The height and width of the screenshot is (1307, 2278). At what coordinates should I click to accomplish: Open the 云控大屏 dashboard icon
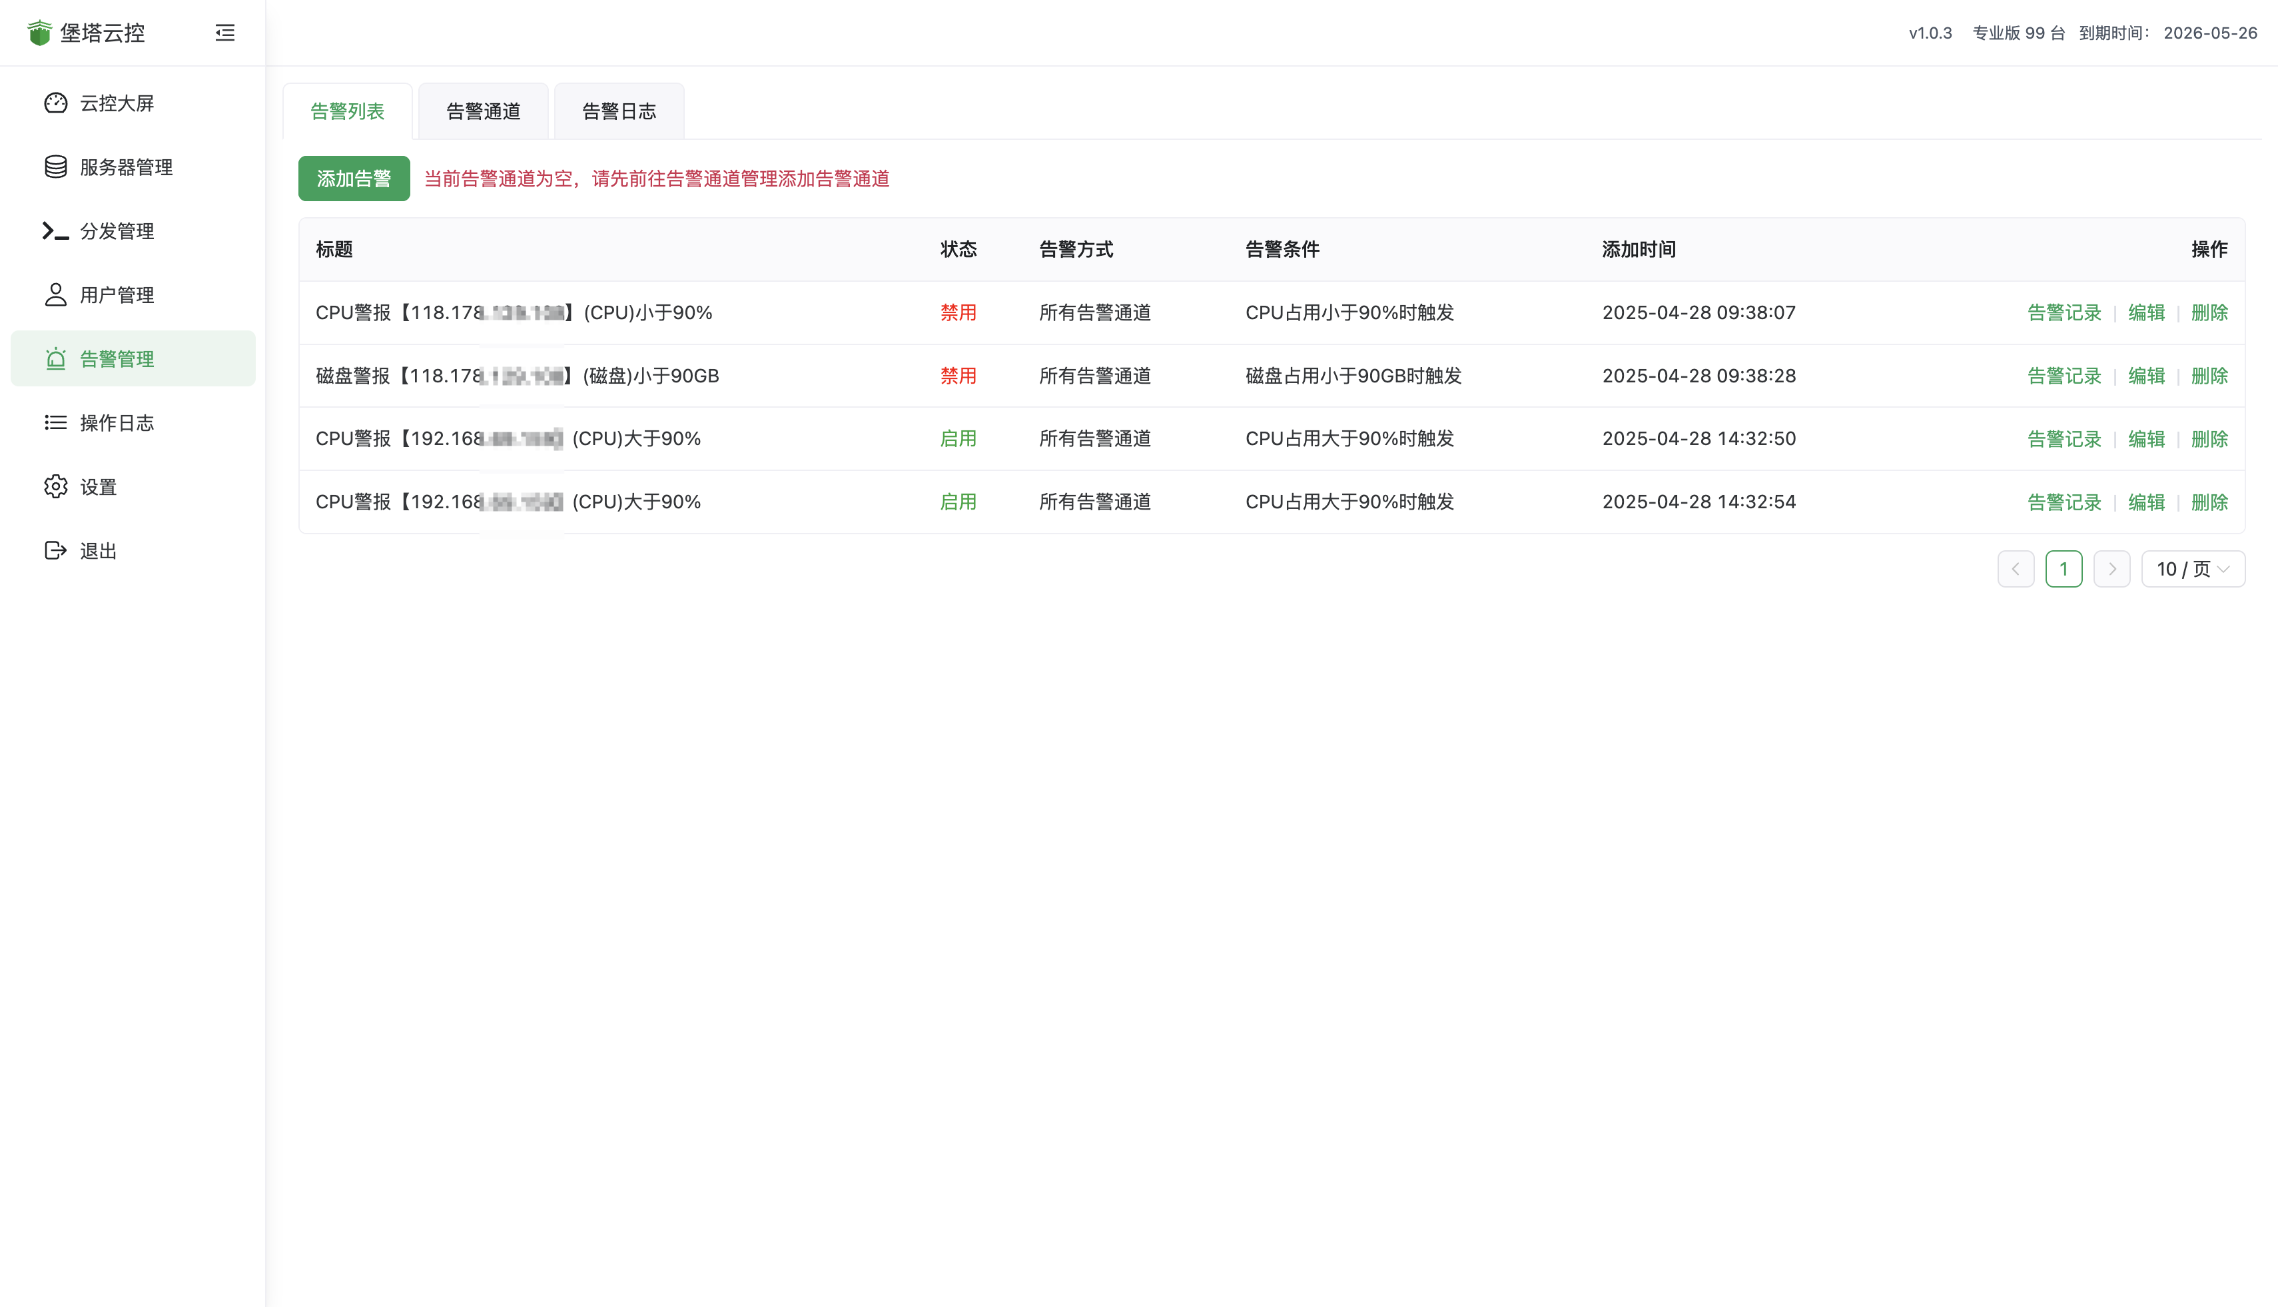pyautogui.click(x=56, y=103)
